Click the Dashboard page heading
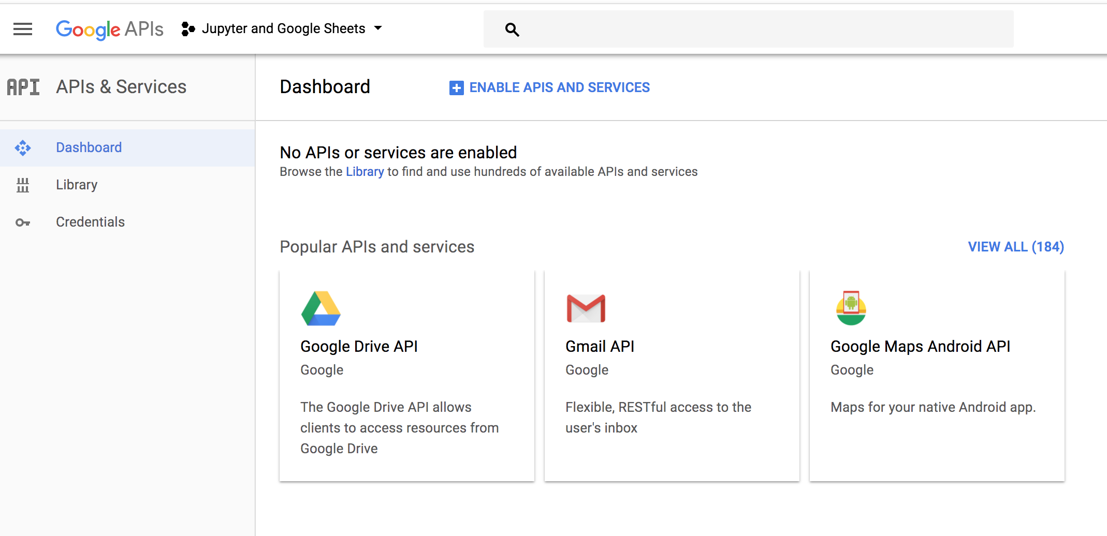 [325, 87]
